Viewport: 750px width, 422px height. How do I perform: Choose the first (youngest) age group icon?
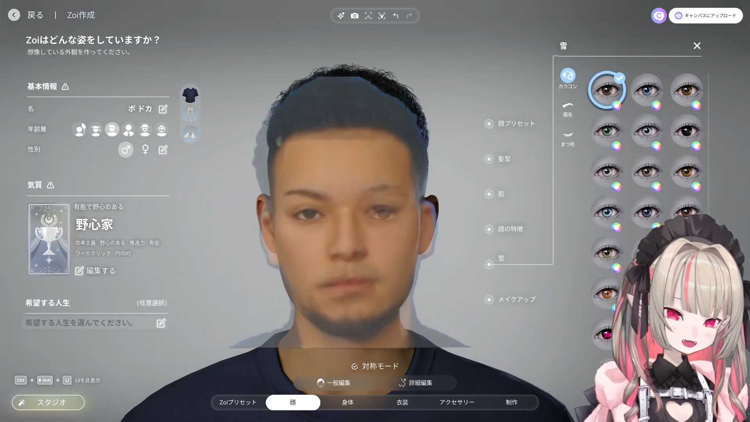coord(80,129)
